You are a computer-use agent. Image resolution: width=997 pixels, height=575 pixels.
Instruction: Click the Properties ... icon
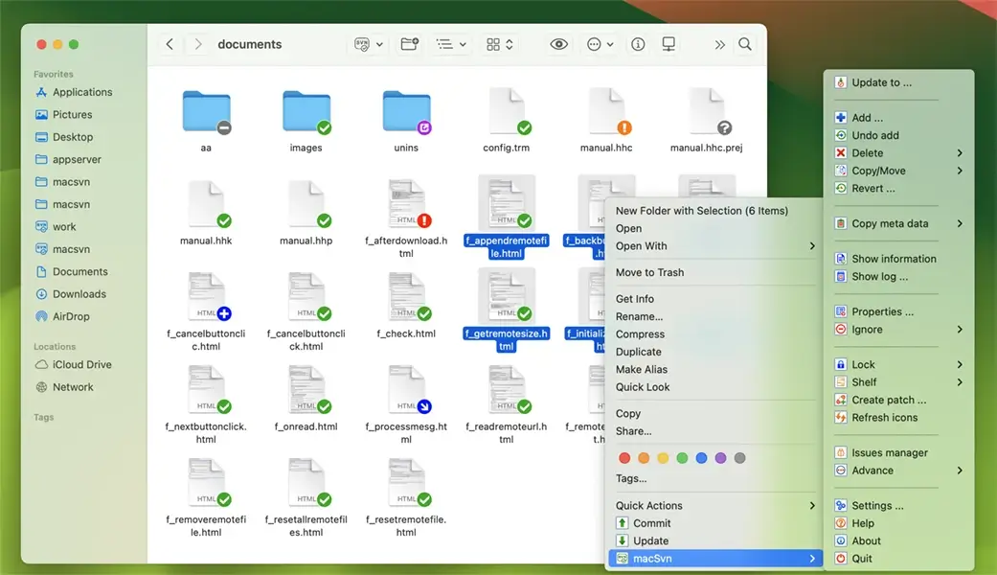point(841,311)
